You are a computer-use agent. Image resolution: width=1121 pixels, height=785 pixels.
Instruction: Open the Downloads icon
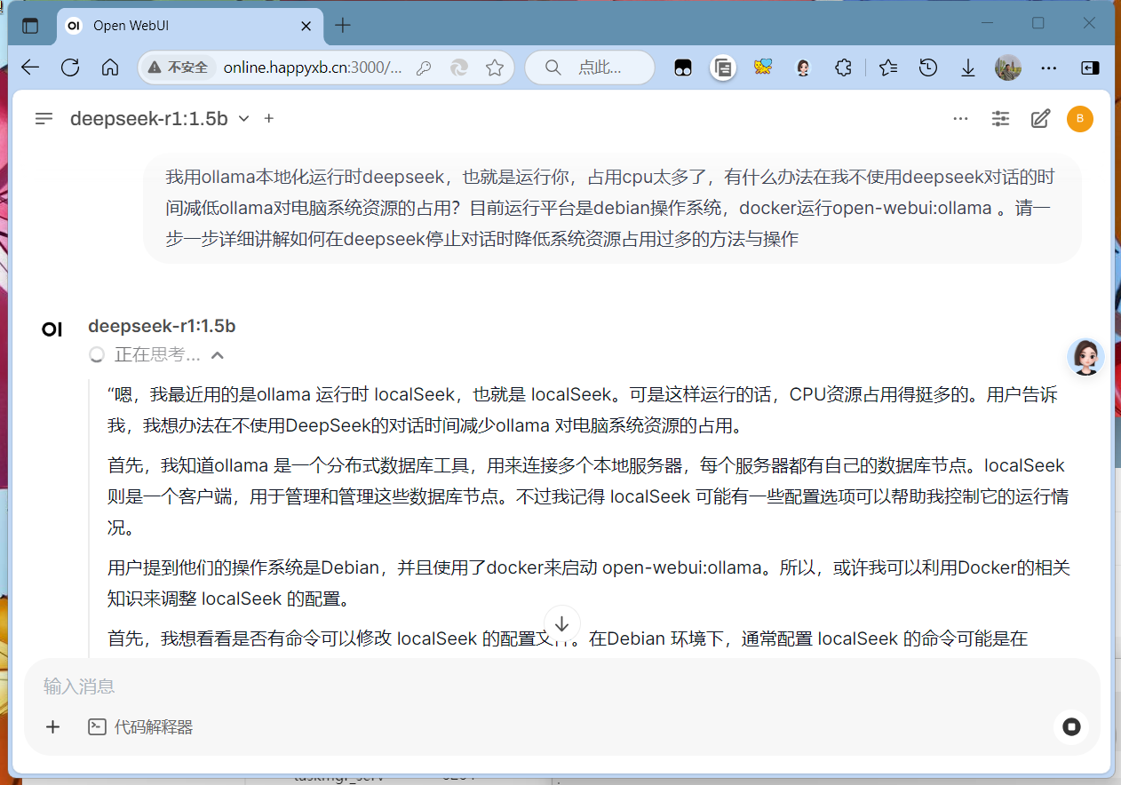(x=968, y=67)
